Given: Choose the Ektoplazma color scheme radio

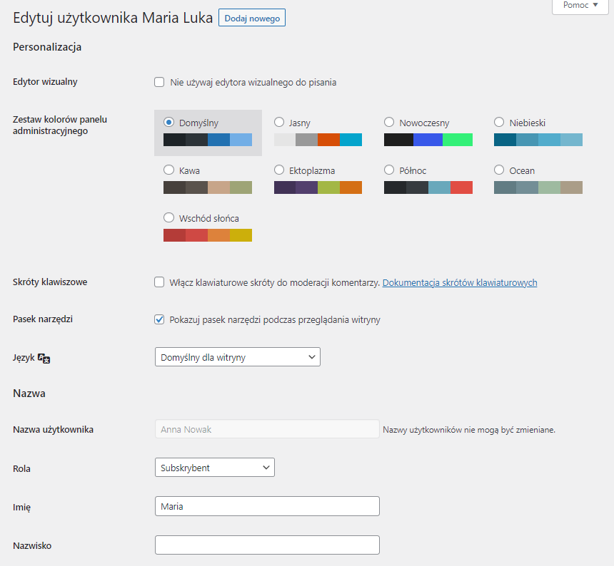Looking at the screenshot, I should [279, 170].
